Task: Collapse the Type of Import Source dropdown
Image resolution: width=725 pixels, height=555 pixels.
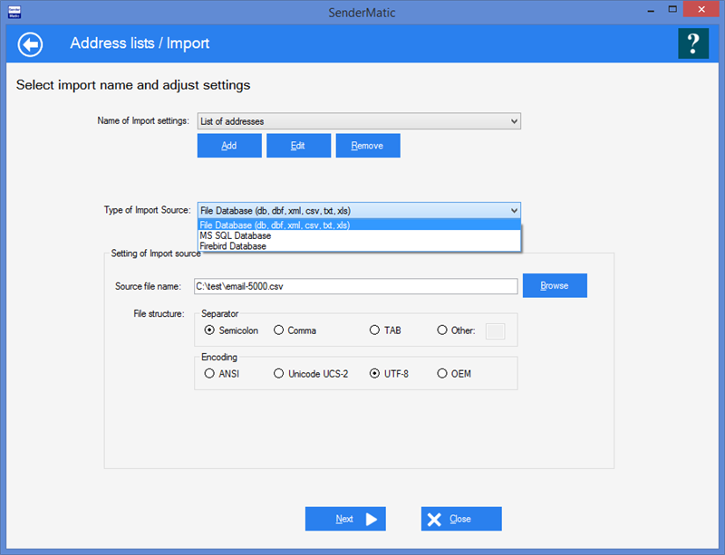Action: (x=514, y=210)
